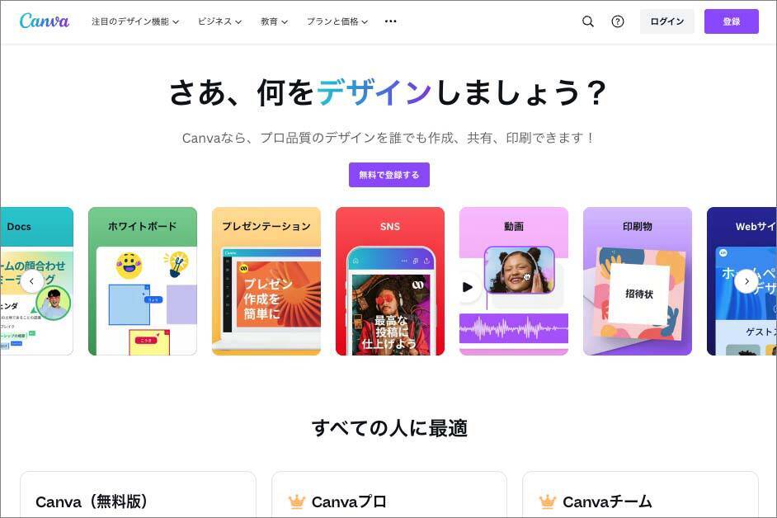777x518 pixels.
Task: Show next carousel items with right arrow
Action: 746,281
